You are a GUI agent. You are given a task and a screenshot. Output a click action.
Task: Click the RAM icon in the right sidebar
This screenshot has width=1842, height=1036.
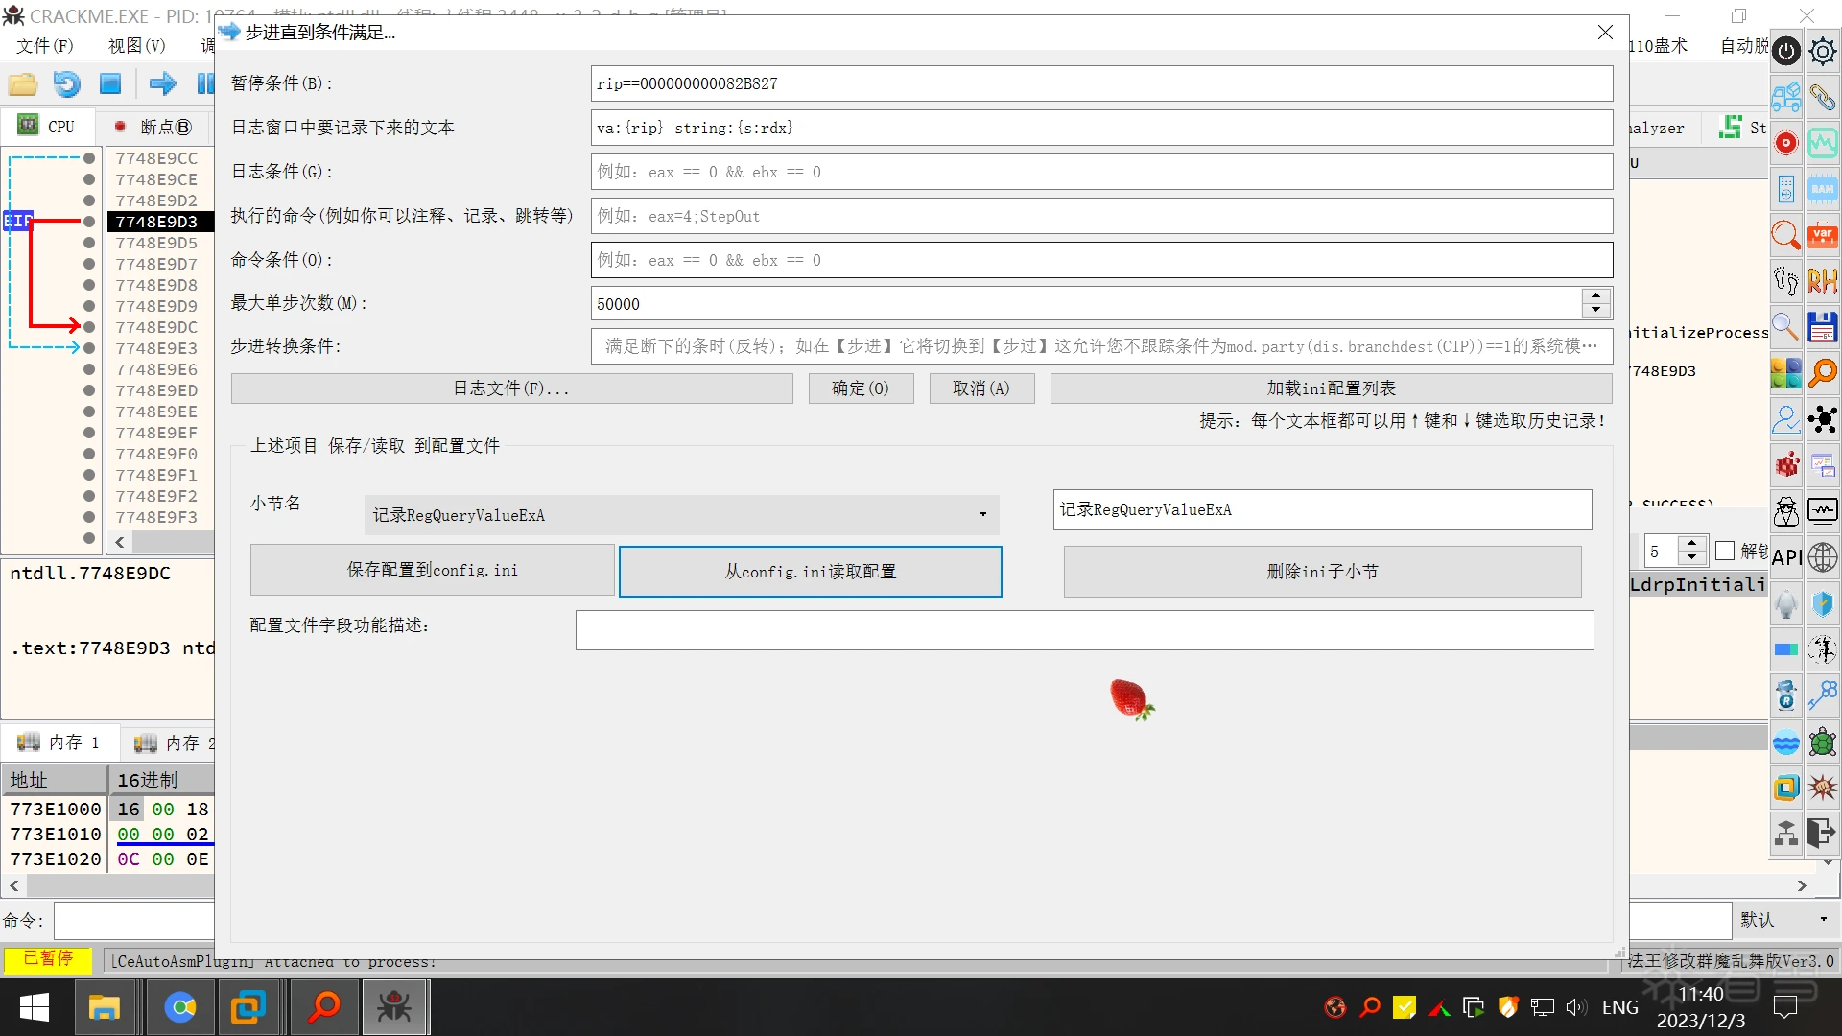click(x=1822, y=189)
